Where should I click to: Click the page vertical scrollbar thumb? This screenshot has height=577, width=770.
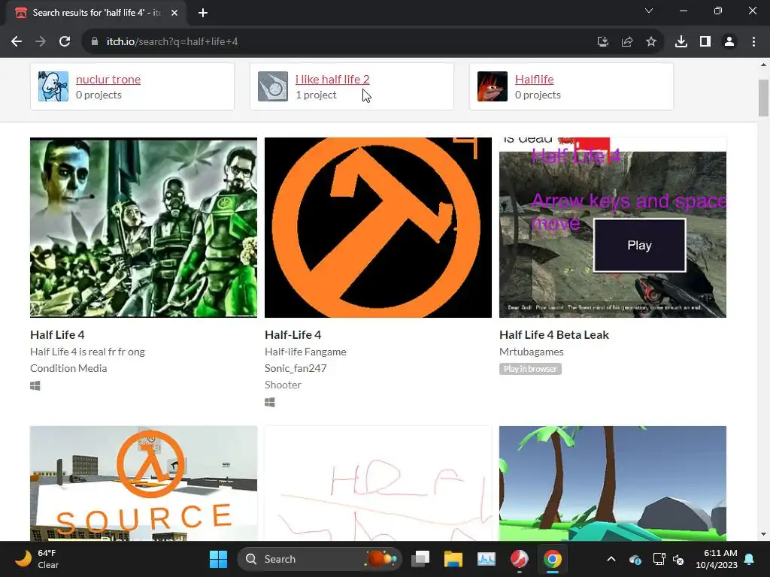(763, 98)
